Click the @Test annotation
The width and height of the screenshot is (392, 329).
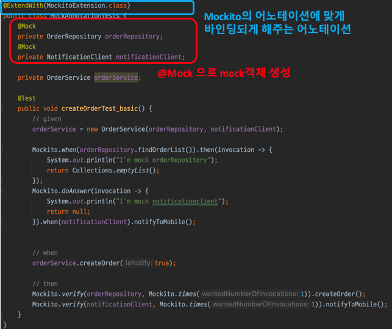27,98
